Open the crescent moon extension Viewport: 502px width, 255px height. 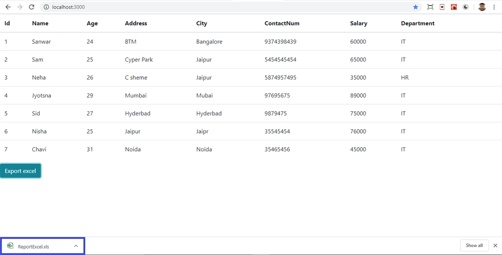tap(466, 7)
